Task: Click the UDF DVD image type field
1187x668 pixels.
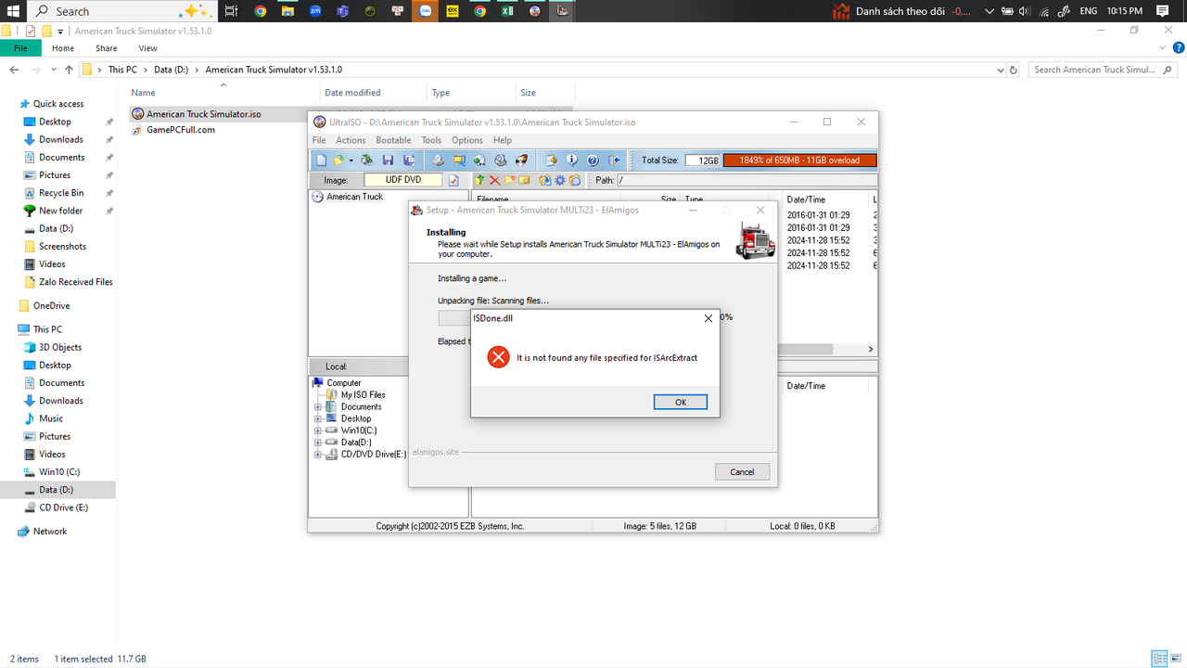Action: click(402, 180)
